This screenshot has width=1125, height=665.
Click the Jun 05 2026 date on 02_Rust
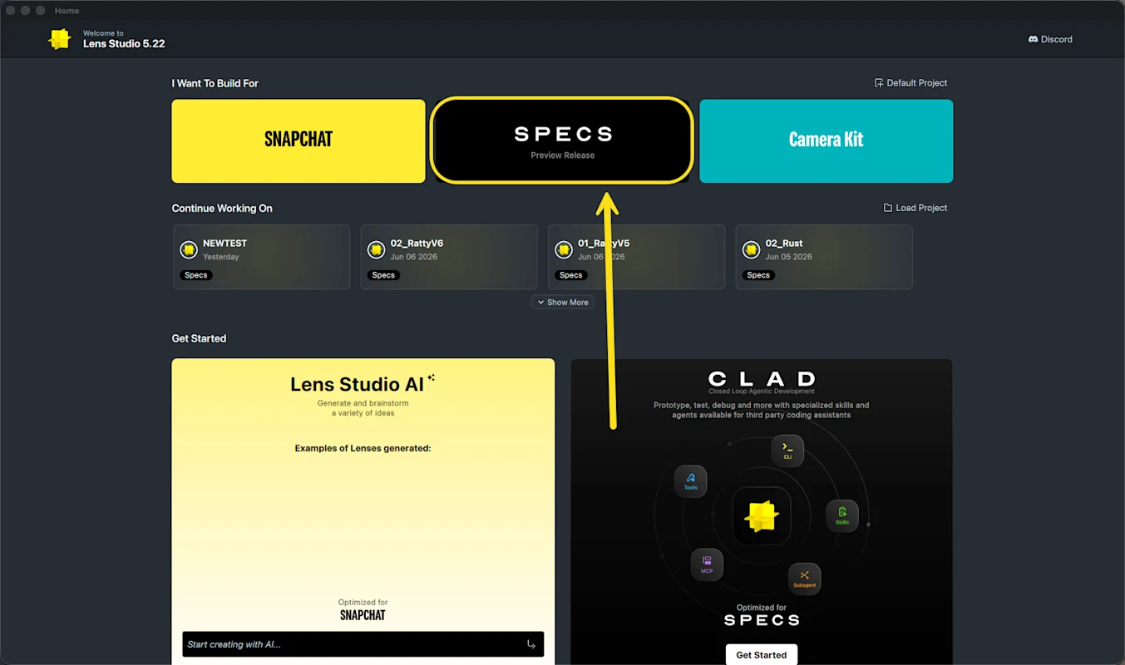[787, 257]
